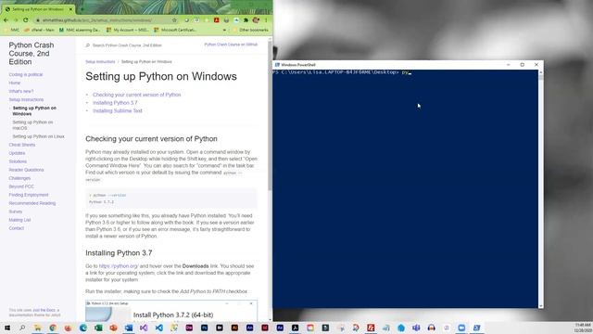Image resolution: width=593 pixels, height=334 pixels.
Task: Open the NMC eLearning bookmark
Action: coord(80,30)
